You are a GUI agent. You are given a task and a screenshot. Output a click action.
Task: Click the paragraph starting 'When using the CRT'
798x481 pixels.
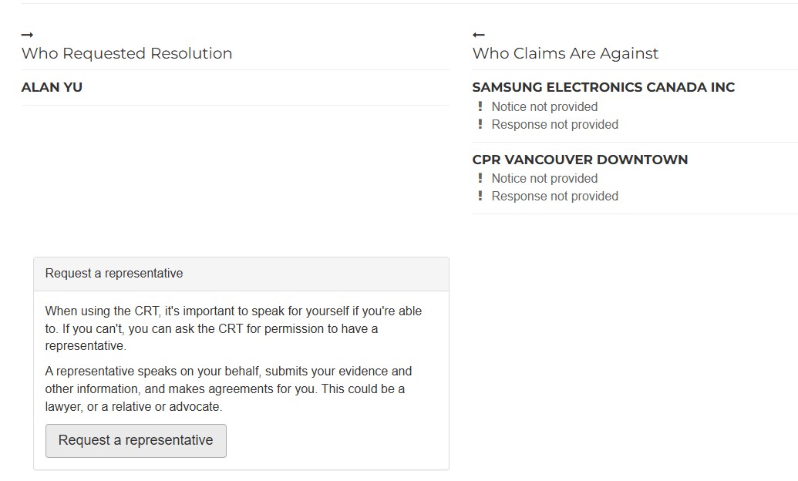[234, 328]
